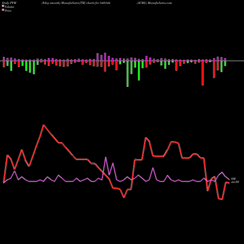244x244 pixels.
Task: Click the (ACML) MunafaSutra.com text
Action: [x=154, y=3]
